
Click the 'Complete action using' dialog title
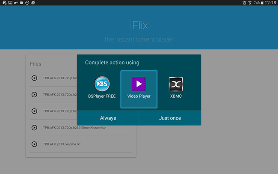[112, 63]
